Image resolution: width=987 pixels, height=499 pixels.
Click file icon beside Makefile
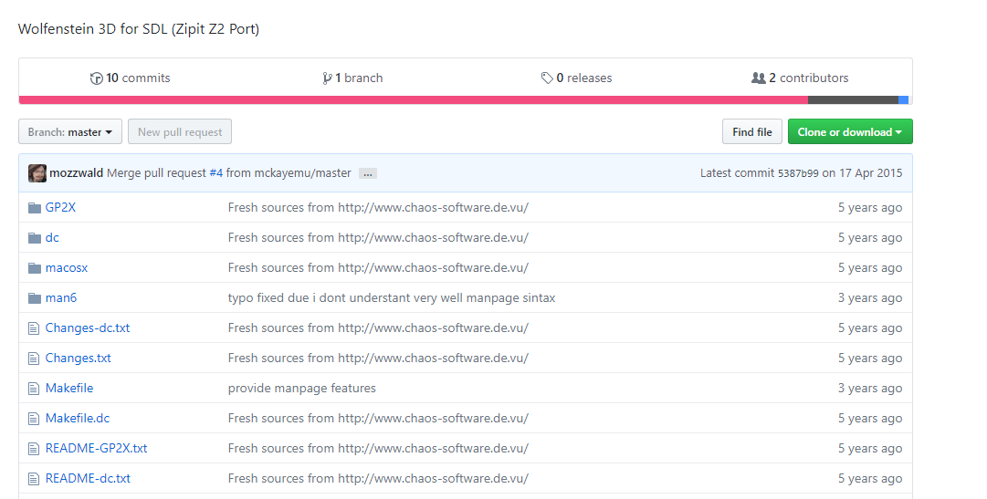pos(34,389)
